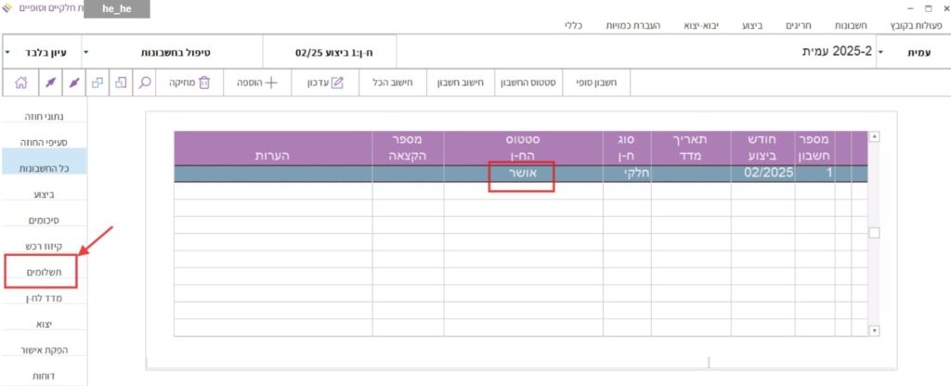
Task: Click the home icon in the toolbar
Action: pos(20,83)
